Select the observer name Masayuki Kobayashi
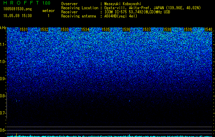The width and height of the screenshot is (215, 137). click(123, 4)
